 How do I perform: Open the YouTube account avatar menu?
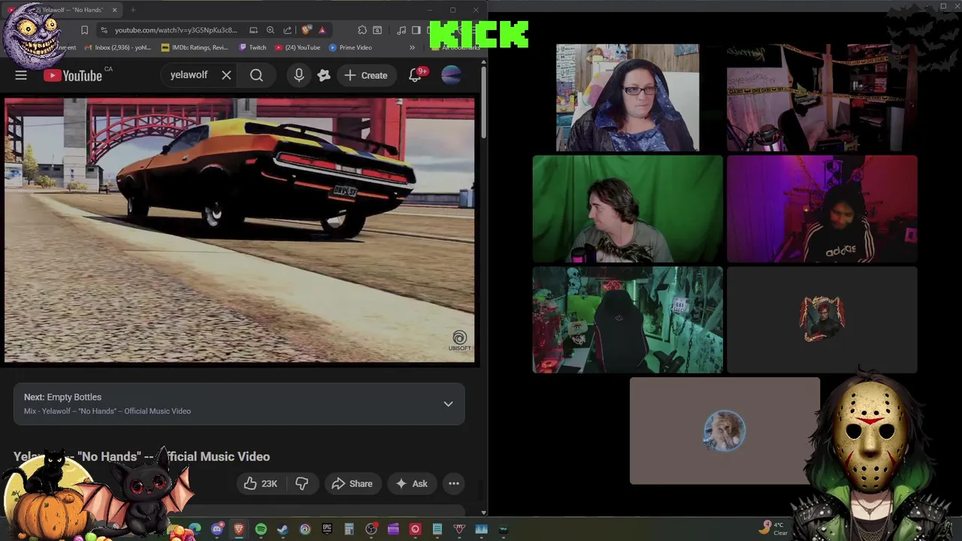[x=451, y=75]
